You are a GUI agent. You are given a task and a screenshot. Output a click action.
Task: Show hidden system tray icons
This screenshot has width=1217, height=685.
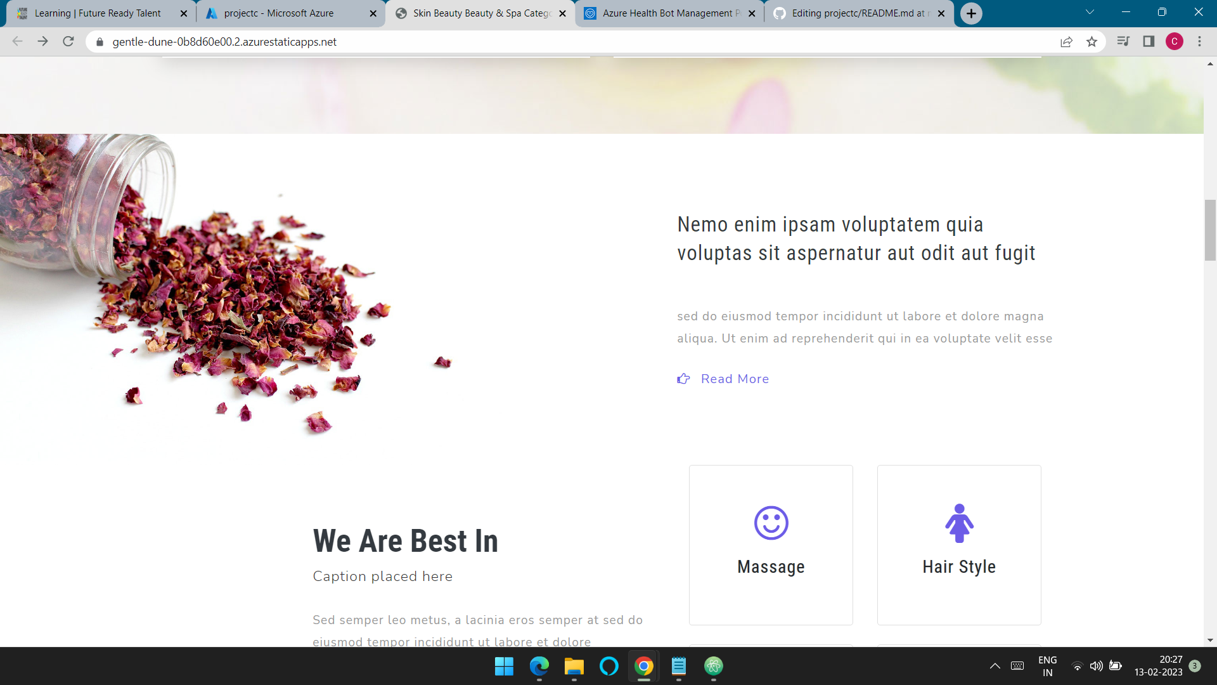(x=995, y=666)
